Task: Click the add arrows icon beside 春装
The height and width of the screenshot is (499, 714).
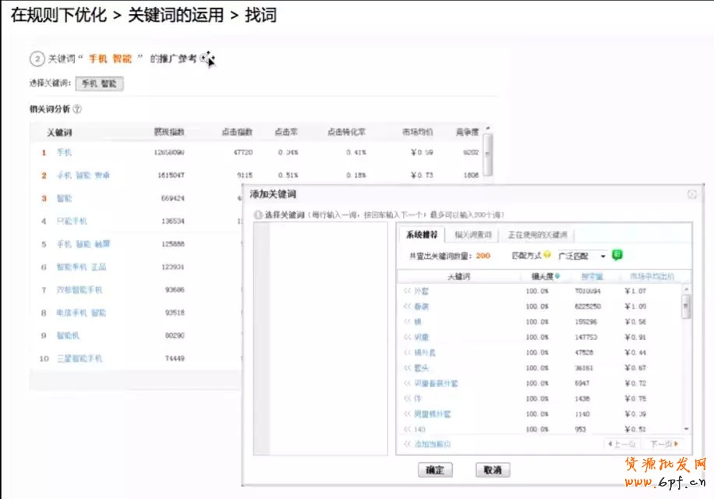Action: click(407, 306)
